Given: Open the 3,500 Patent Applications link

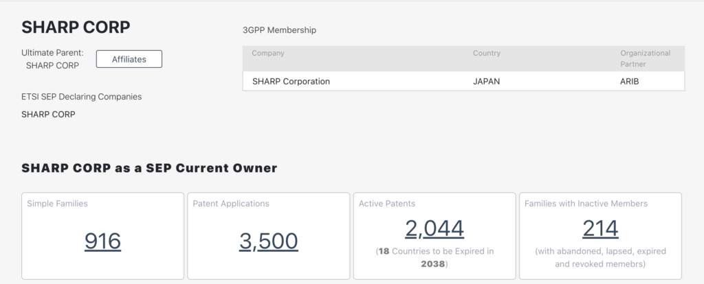Looking at the screenshot, I should coord(269,241).
